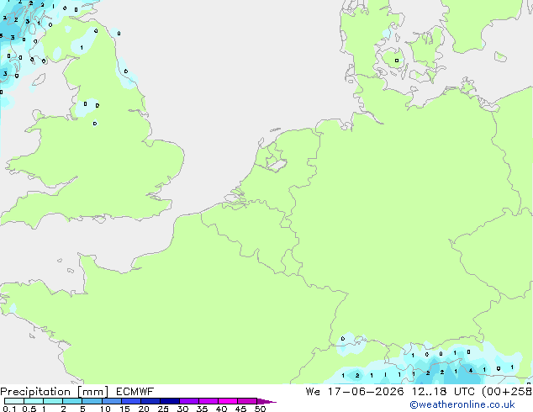Click the 'We 17-06-2026' date text
Viewport: 533px width, 412px height.
tap(355, 392)
